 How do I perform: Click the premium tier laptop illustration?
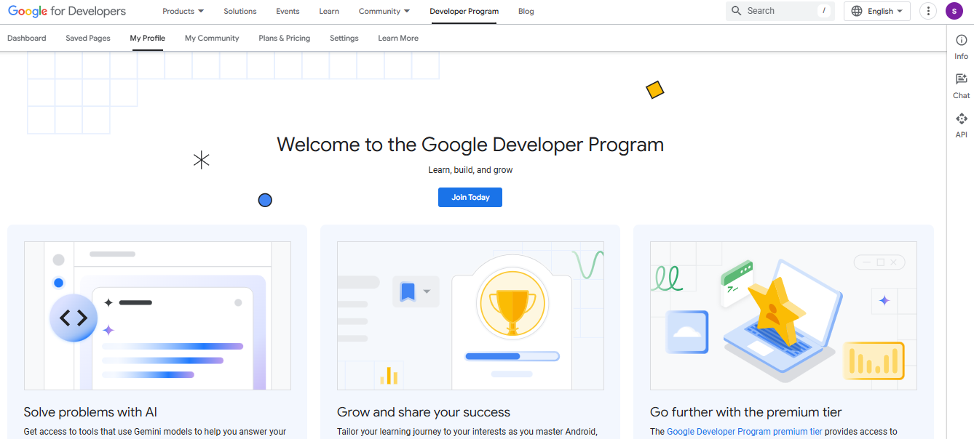pos(783,315)
